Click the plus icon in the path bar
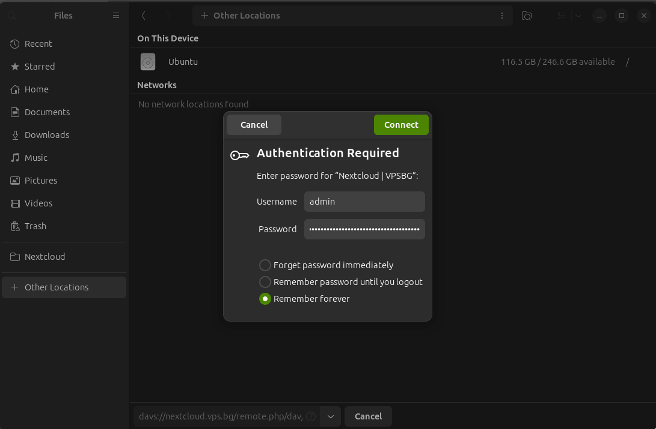 pyautogui.click(x=204, y=16)
